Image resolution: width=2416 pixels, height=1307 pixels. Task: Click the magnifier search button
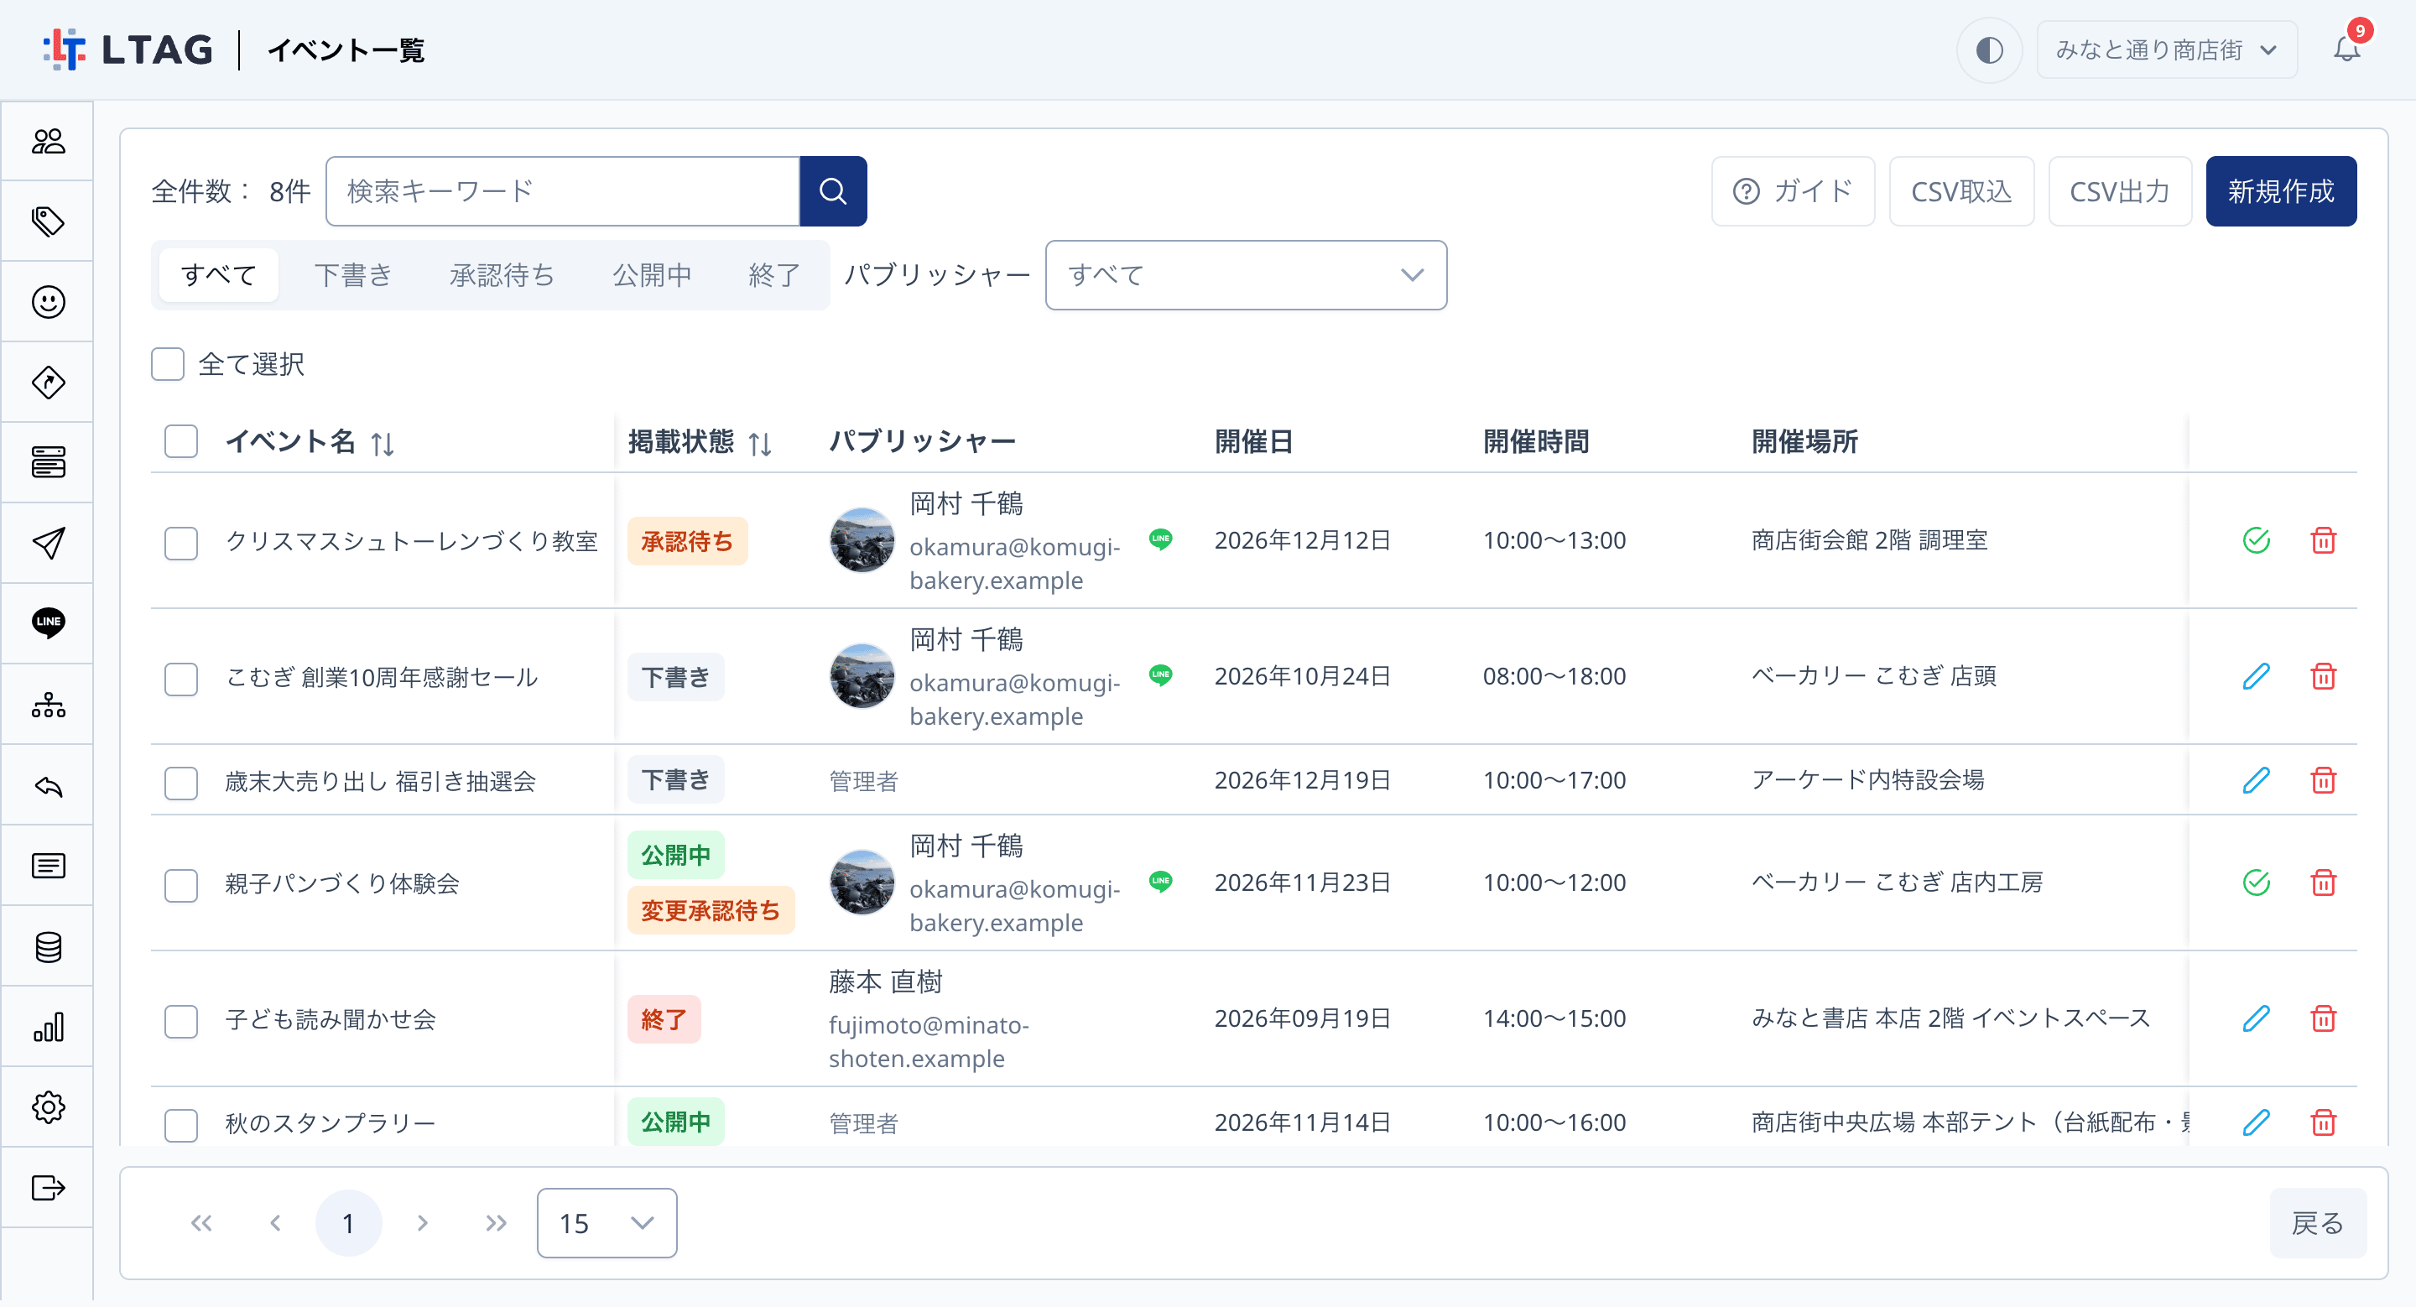[833, 191]
